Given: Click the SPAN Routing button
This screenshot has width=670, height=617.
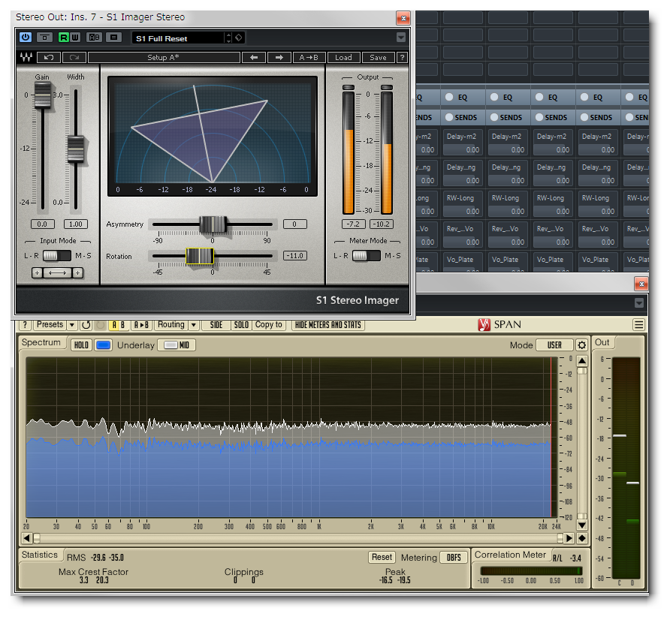Looking at the screenshot, I should [171, 324].
